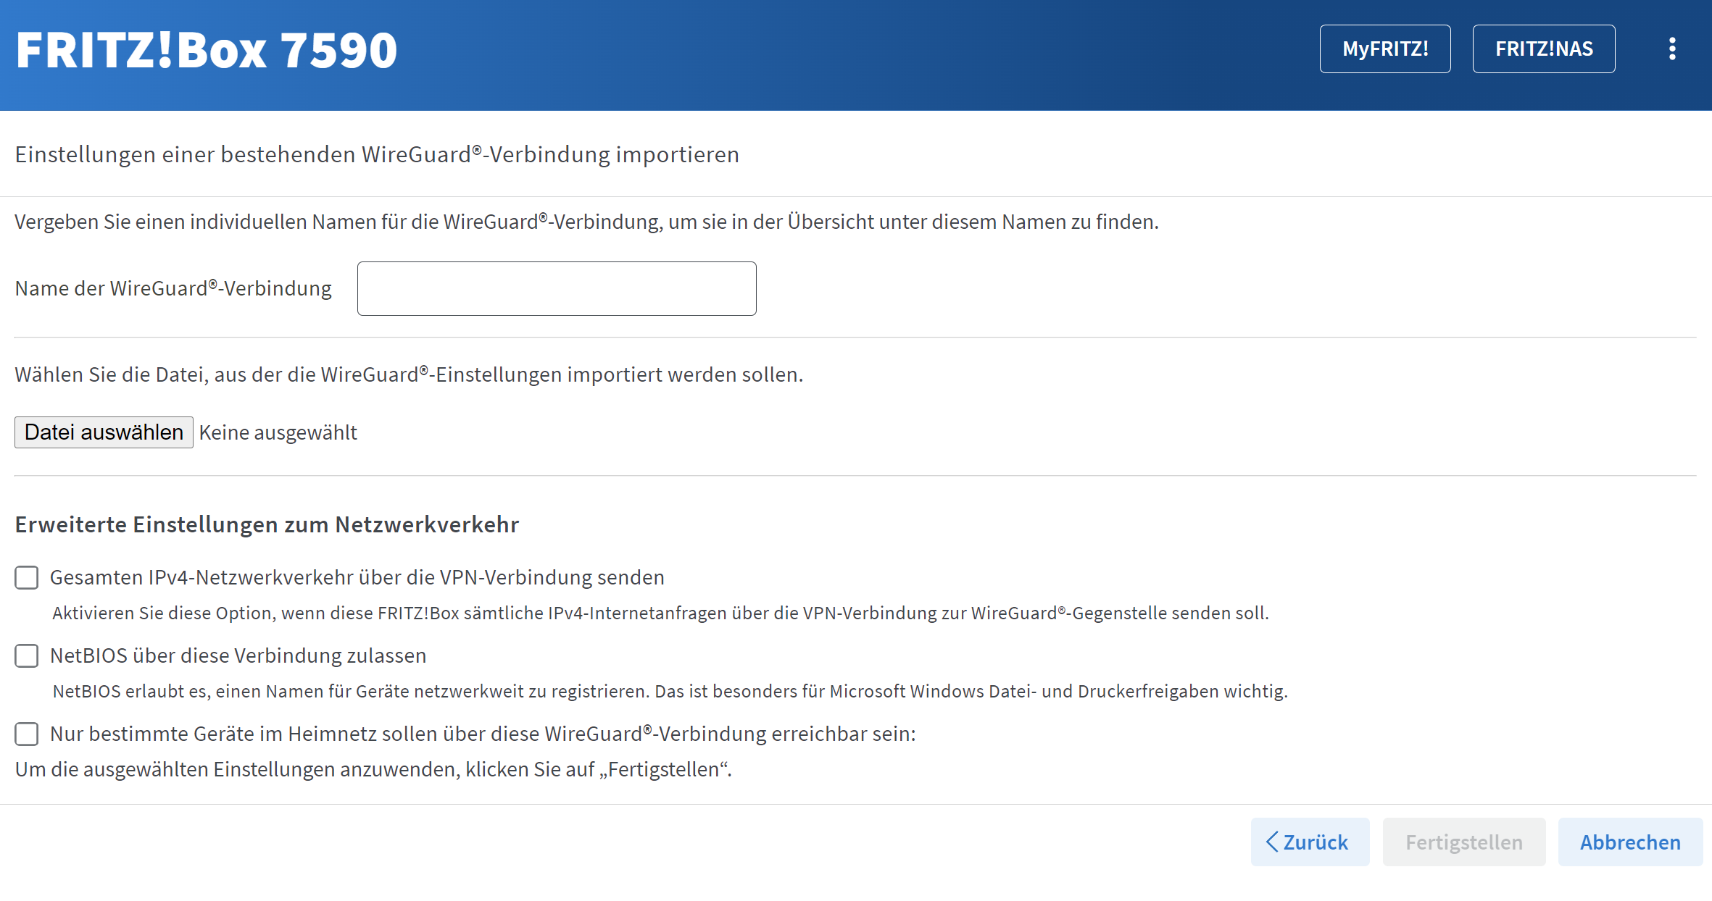Open the three-dot overflow menu
This screenshot has width=1712, height=901.
click(1671, 49)
